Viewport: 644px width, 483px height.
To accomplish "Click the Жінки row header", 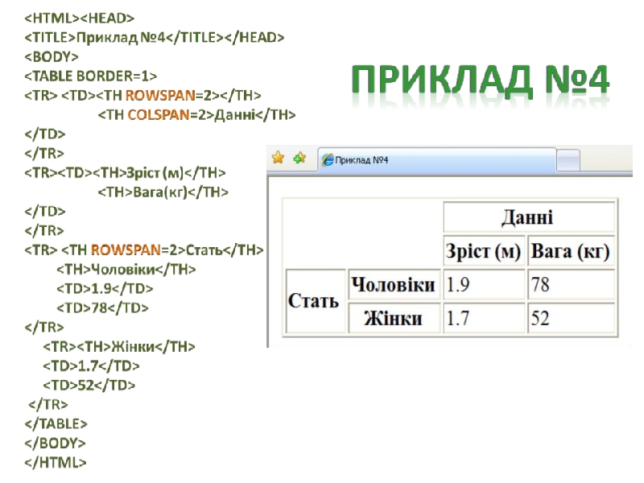I will point(394,319).
